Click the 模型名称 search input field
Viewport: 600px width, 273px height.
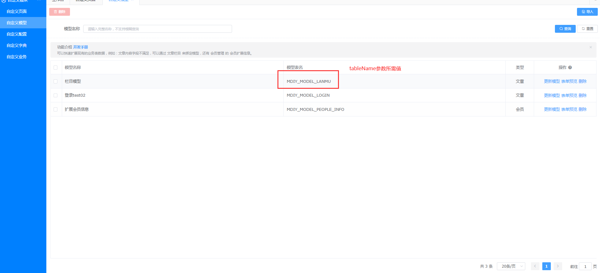tap(157, 29)
